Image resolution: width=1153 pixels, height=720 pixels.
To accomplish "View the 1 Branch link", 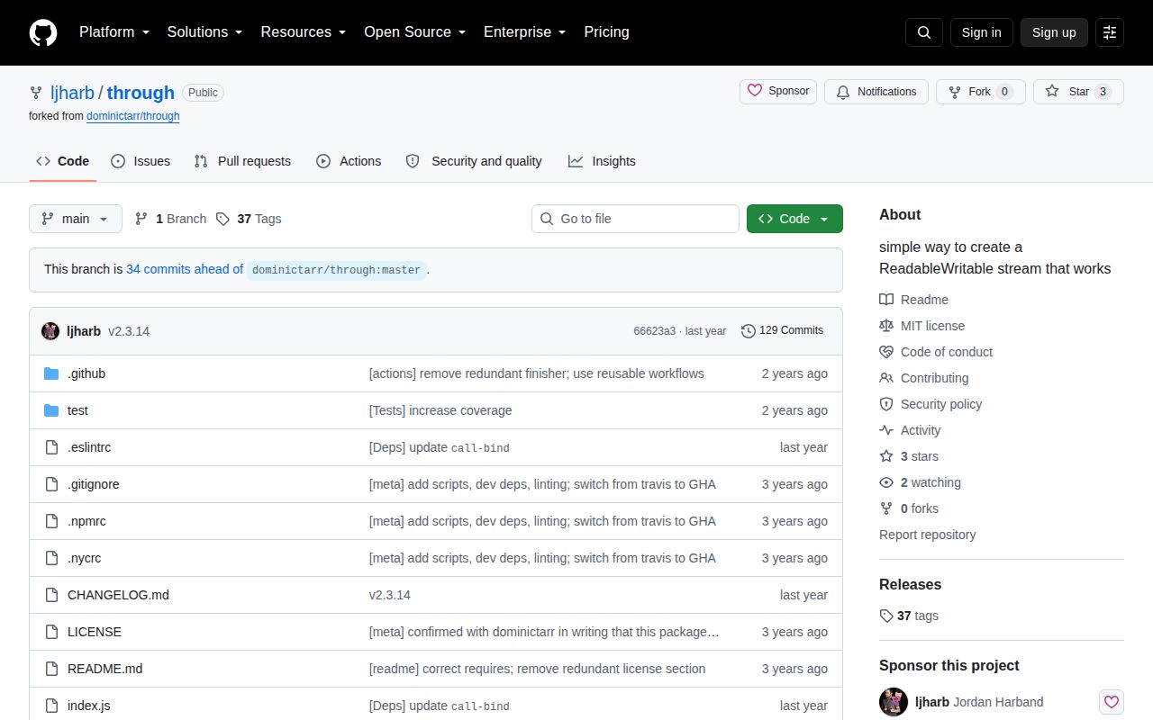I will click(170, 219).
